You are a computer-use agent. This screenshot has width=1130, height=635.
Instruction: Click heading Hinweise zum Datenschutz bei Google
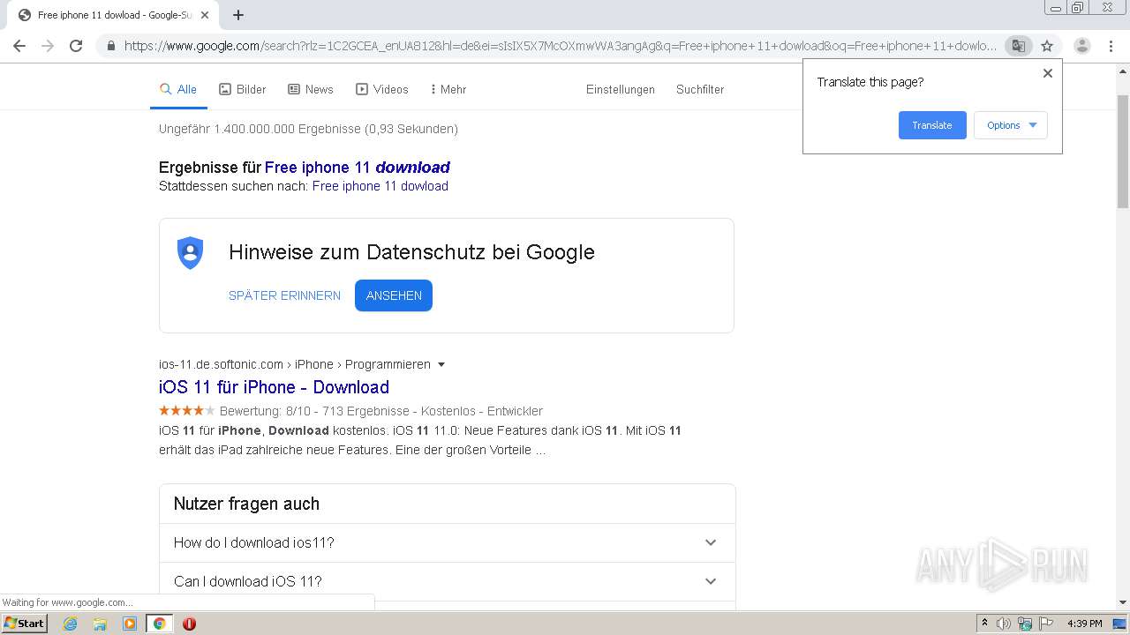411,251
